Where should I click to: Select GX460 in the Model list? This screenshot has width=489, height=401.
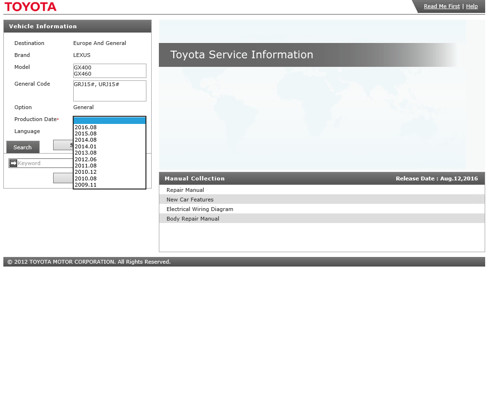110,74
